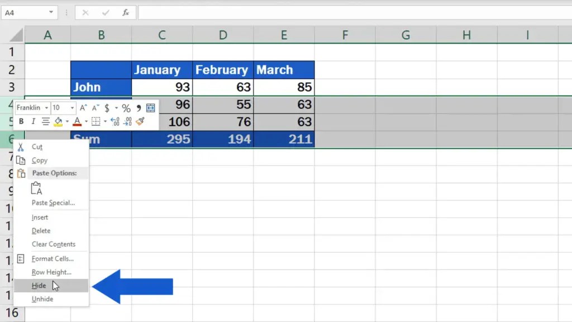Select the Borders icon on the mini toolbar
This screenshot has height=322, width=572.
(x=96, y=122)
